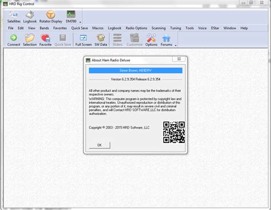
Task: Click the Connect toolbar button
Action: [14, 40]
